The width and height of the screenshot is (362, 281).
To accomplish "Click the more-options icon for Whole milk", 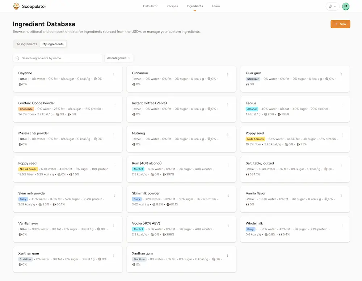I will [342, 225].
